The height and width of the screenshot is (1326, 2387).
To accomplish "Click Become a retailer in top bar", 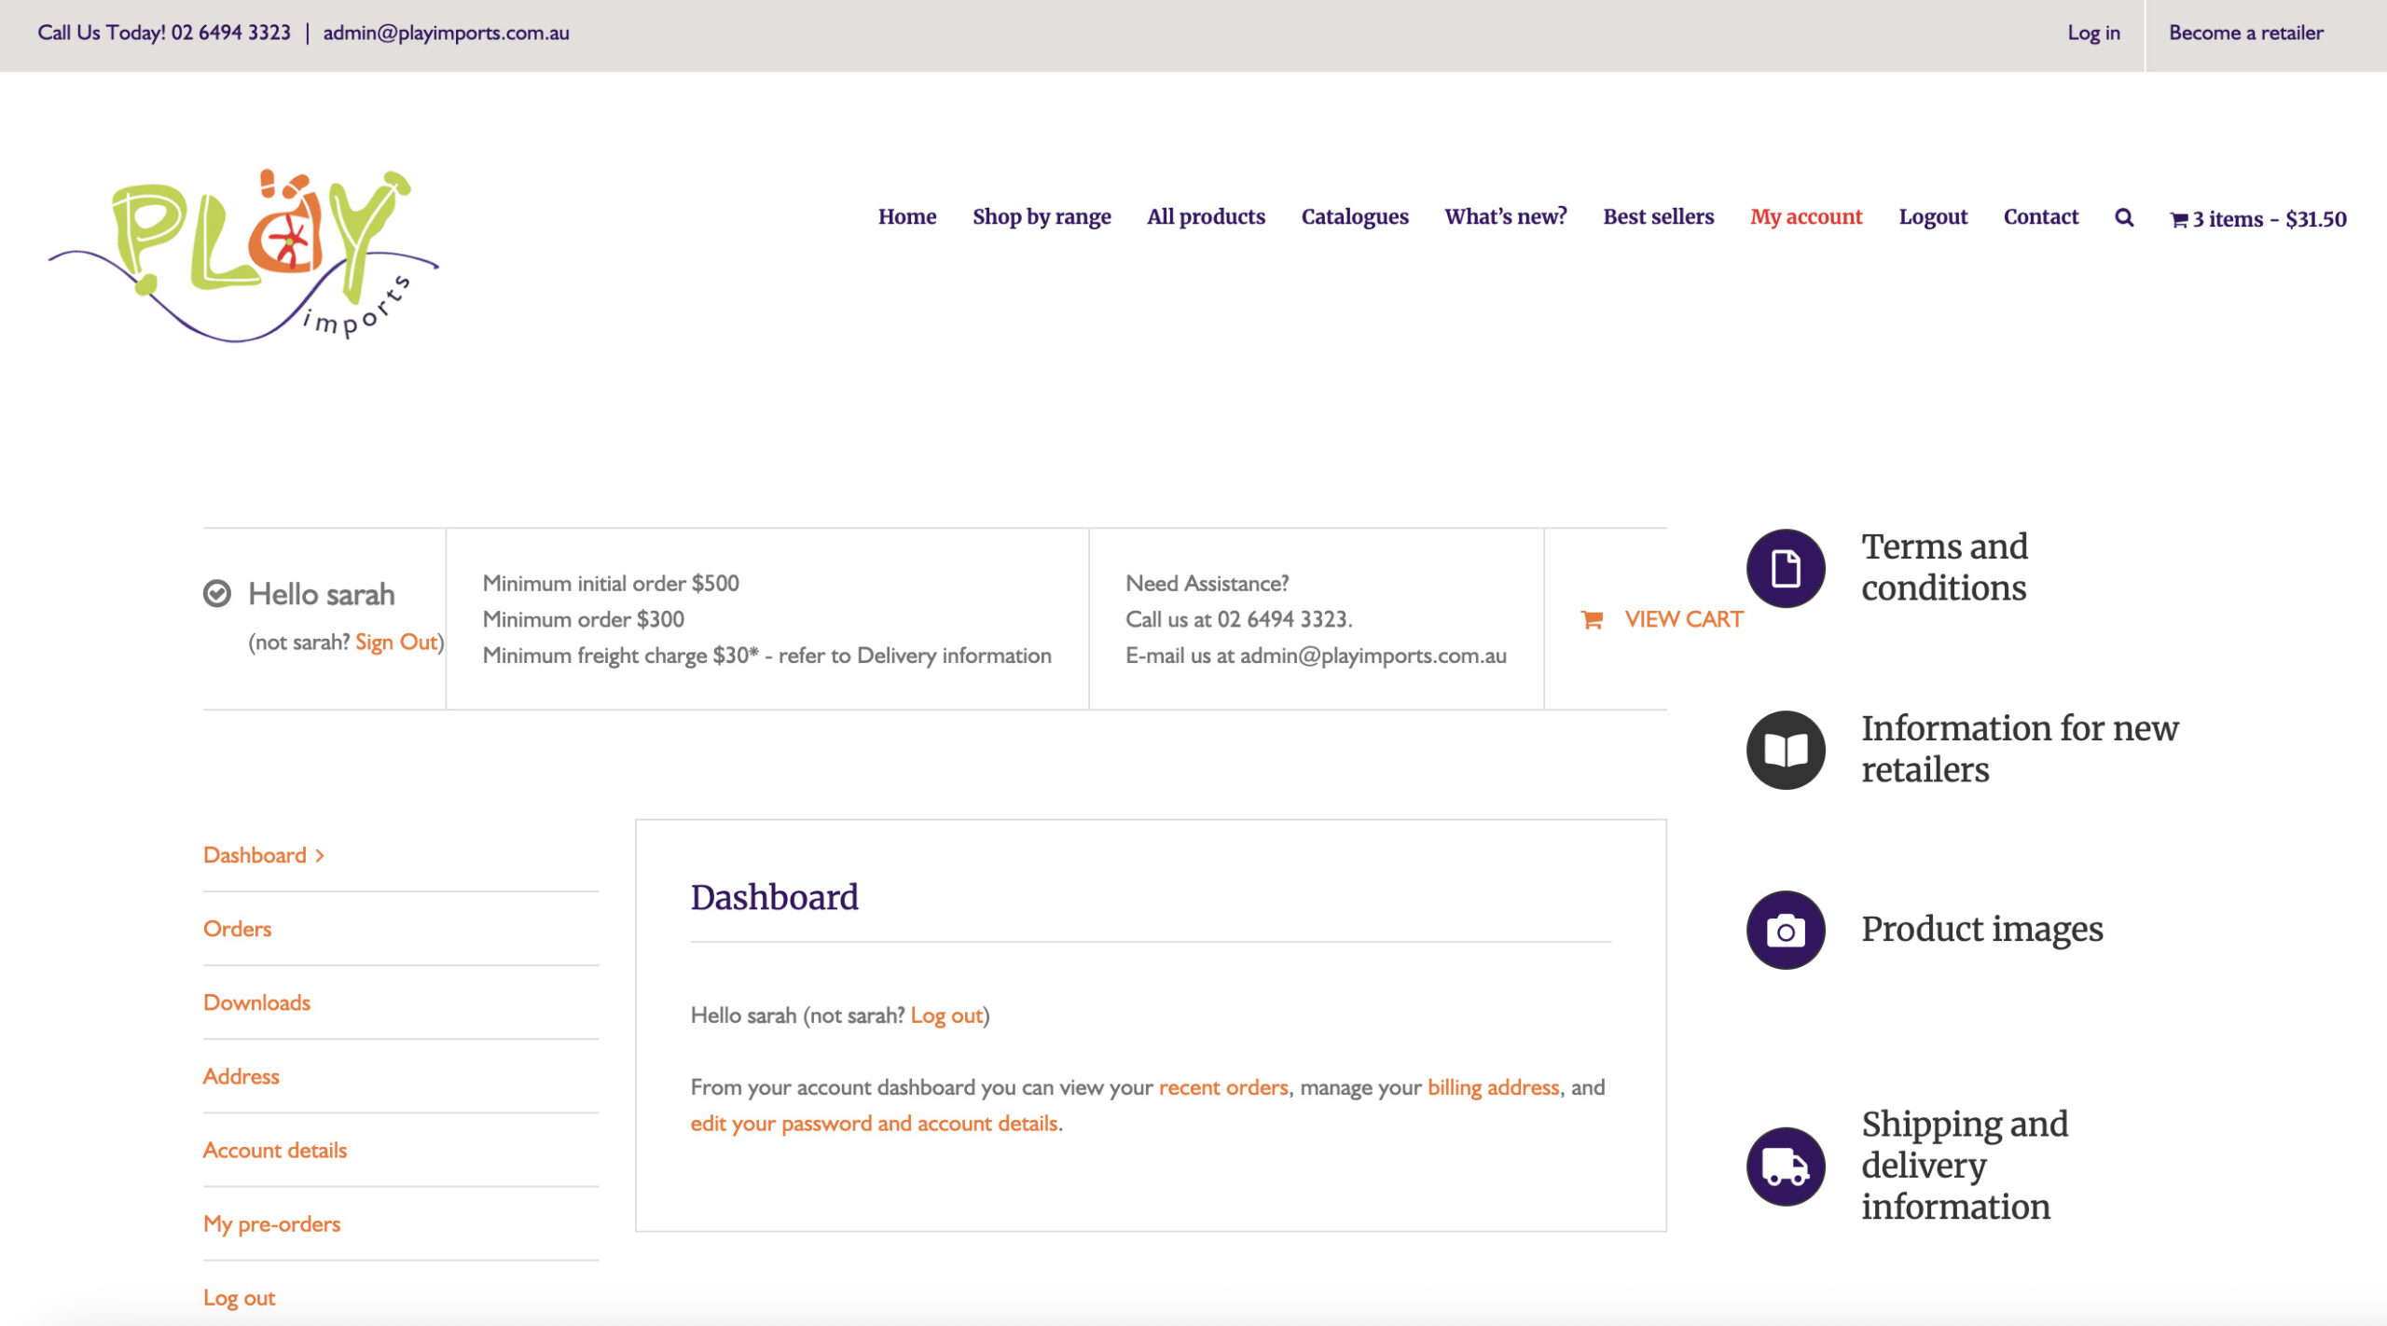I will [x=2245, y=33].
